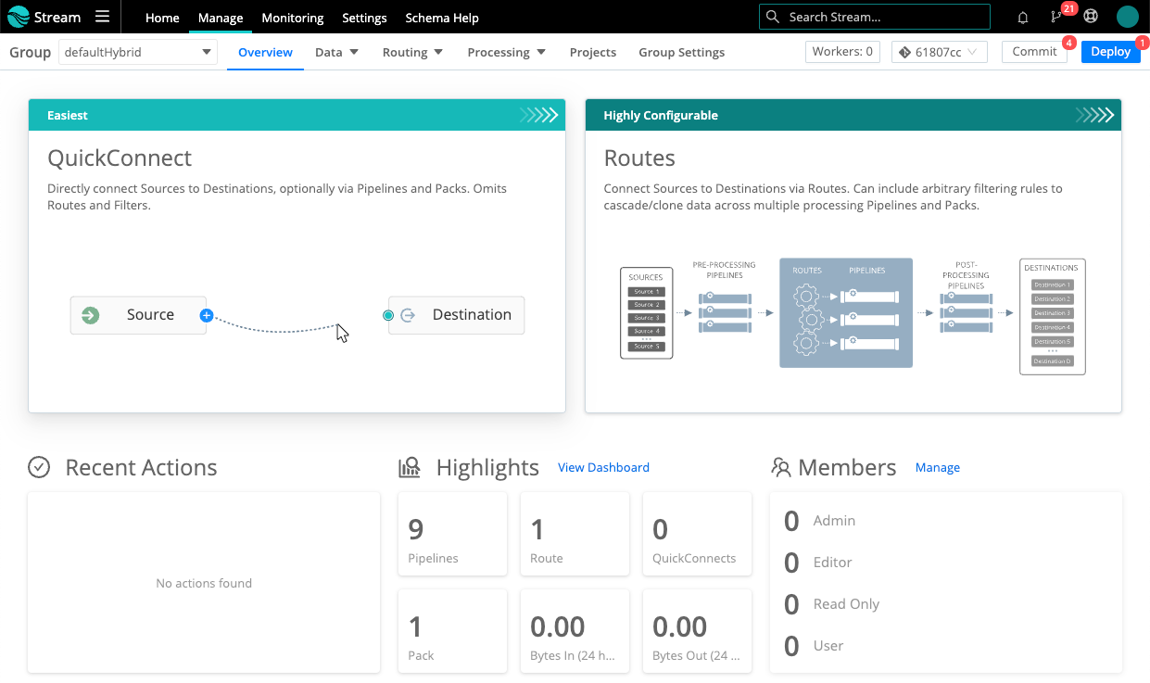The height and width of the screenshot is (683, 1150).
Task: Click the version branch icon showing 21 changes
Action: point(1056,17)
